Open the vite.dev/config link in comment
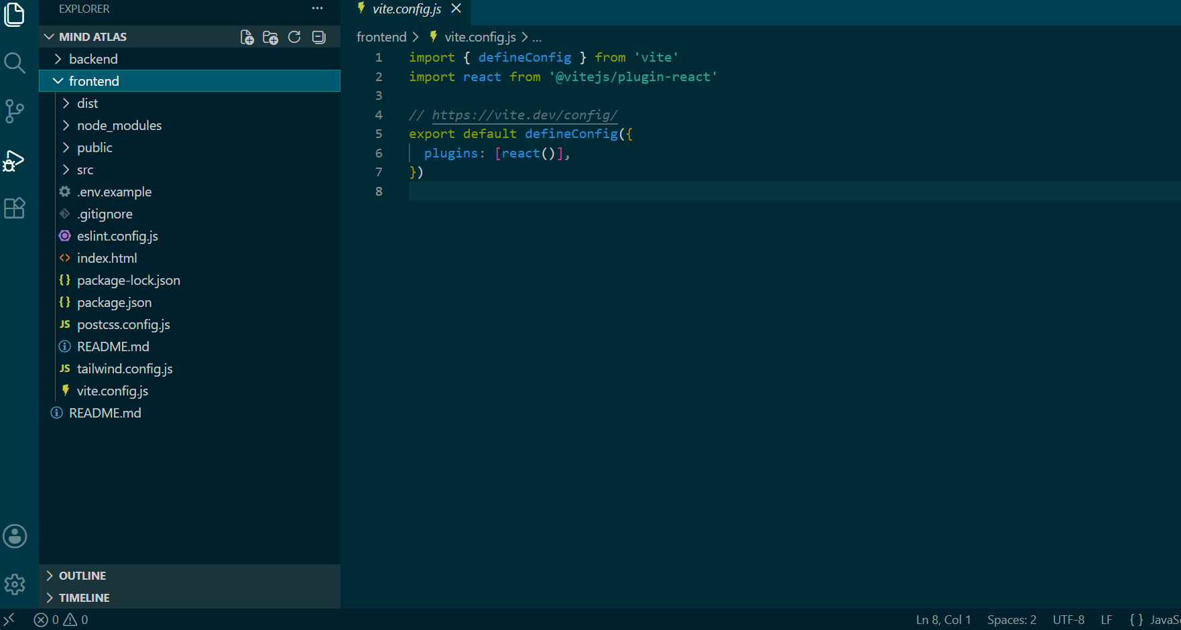 coord(525,115)
